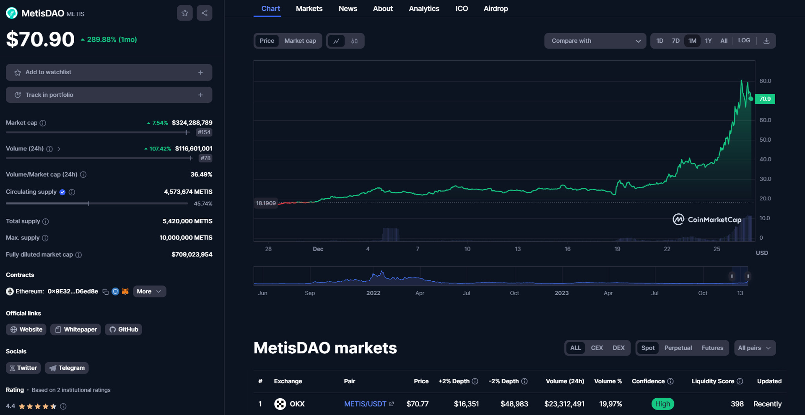Click Max. supply info icon
This screenshot has height=415, width=805.
45,238
